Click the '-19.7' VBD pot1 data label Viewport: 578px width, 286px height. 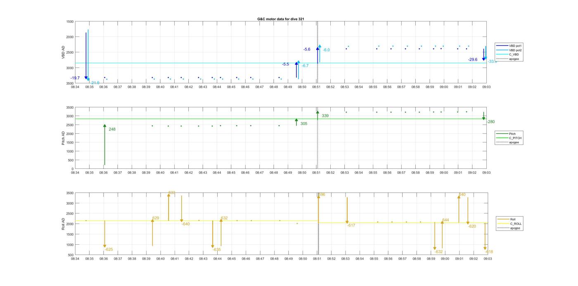[75, 78]
